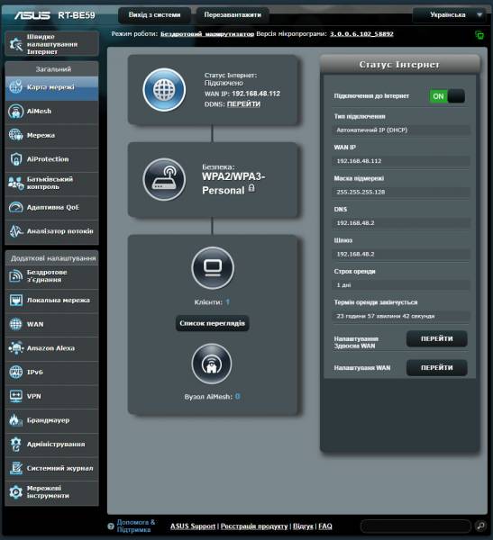Open the Українська language dropdown

click(x=450, y=14)
